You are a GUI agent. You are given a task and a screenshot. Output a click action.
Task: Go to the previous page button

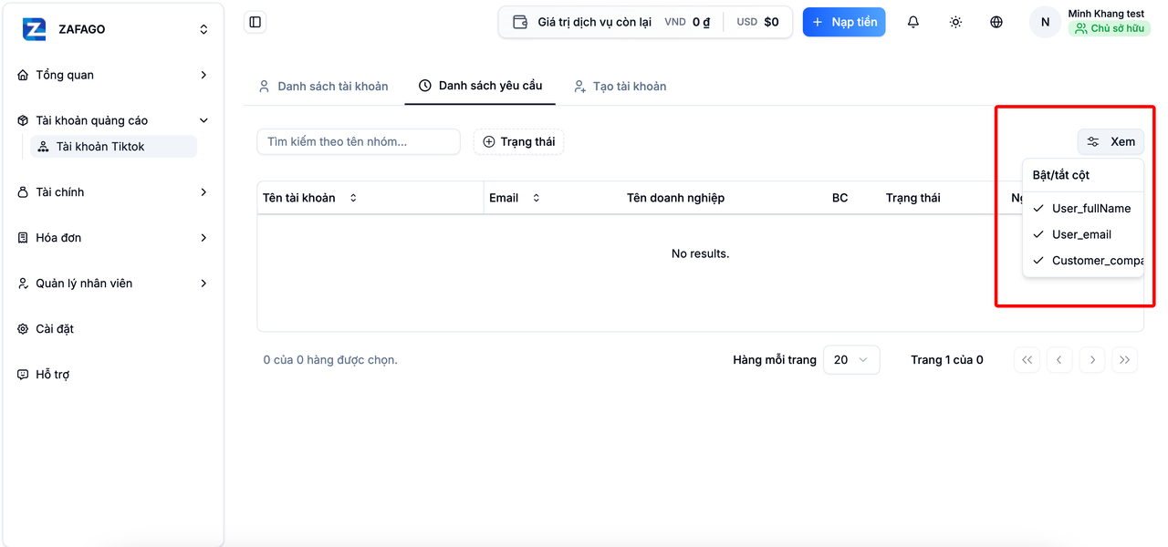(1059, 360)
